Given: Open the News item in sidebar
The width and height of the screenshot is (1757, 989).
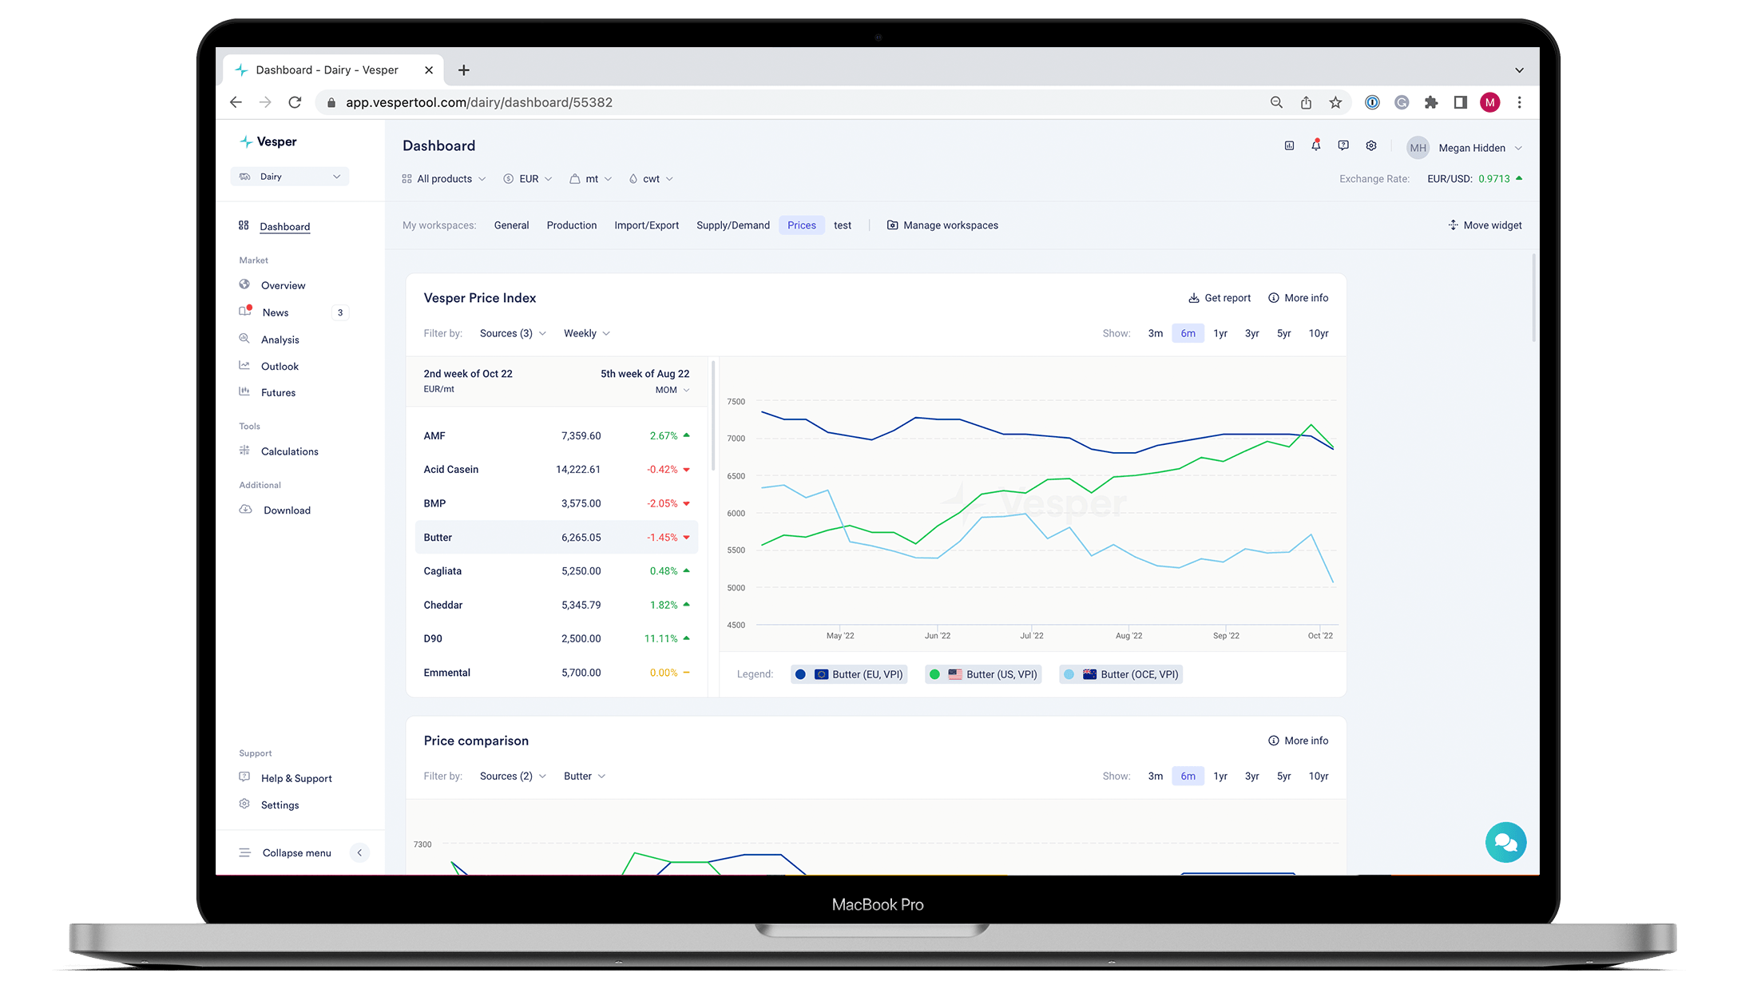Looking at the screenshot, I should click(x=276, y=312).
